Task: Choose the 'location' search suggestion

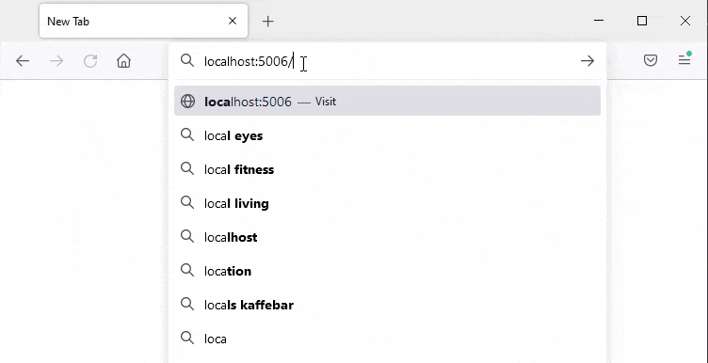Action: point(387,271)
